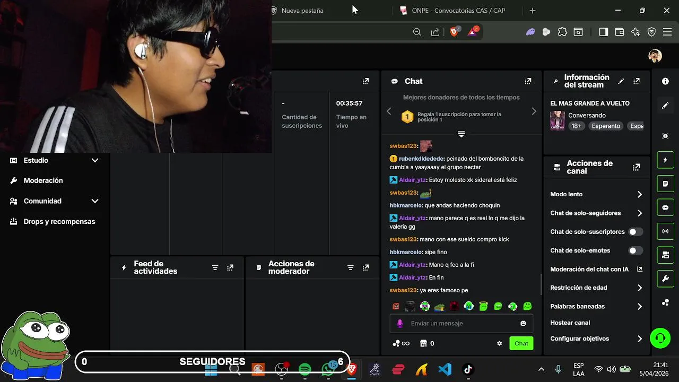The height and width of the screenshot is (382, 679).
Task: Open TikTok from the taskbar
Action: [468, 369]
